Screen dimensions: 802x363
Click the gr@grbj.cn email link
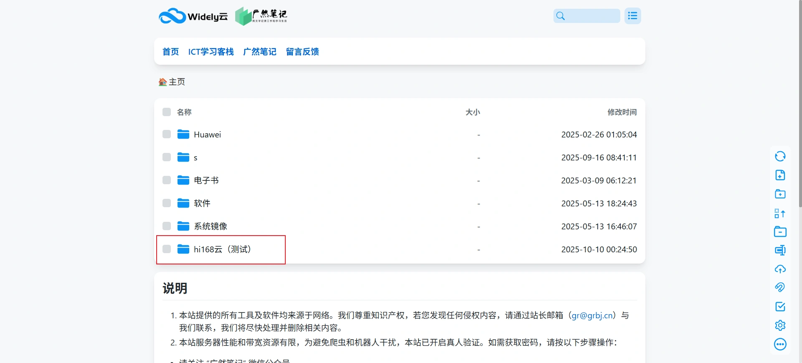click(592, 315)
